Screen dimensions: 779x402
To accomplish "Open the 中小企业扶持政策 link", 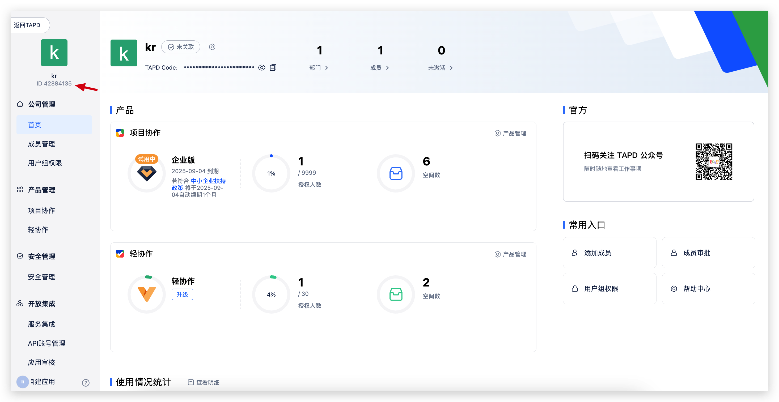I will tap(208, 181).
